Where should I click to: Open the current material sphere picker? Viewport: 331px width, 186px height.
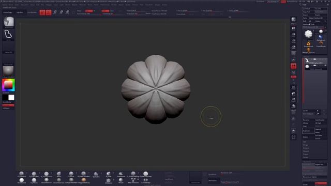(8, 71)
